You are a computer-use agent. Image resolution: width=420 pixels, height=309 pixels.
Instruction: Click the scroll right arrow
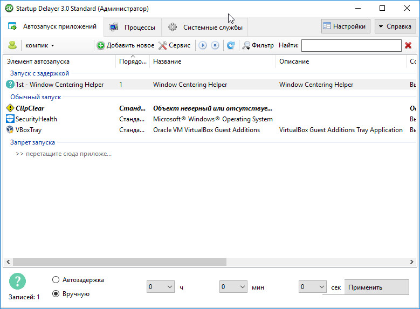point(412,262)
